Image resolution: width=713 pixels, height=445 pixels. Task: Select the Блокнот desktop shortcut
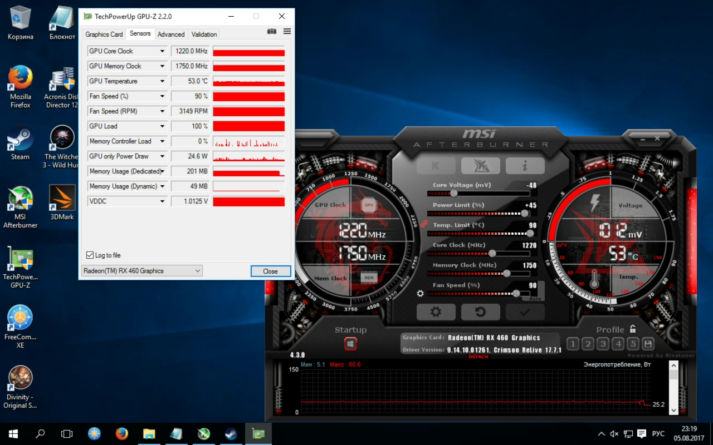click(62, 23)
